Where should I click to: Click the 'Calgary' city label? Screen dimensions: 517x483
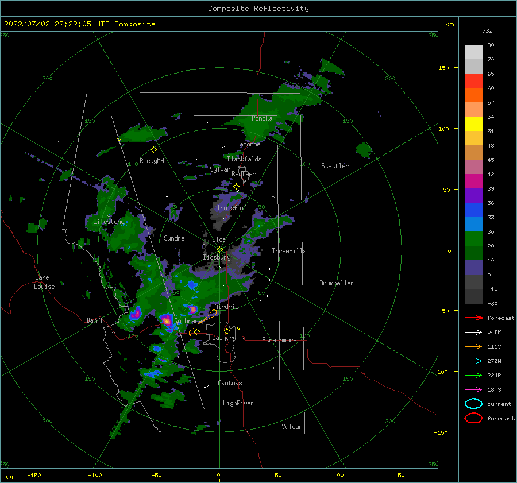click(224, 338)
